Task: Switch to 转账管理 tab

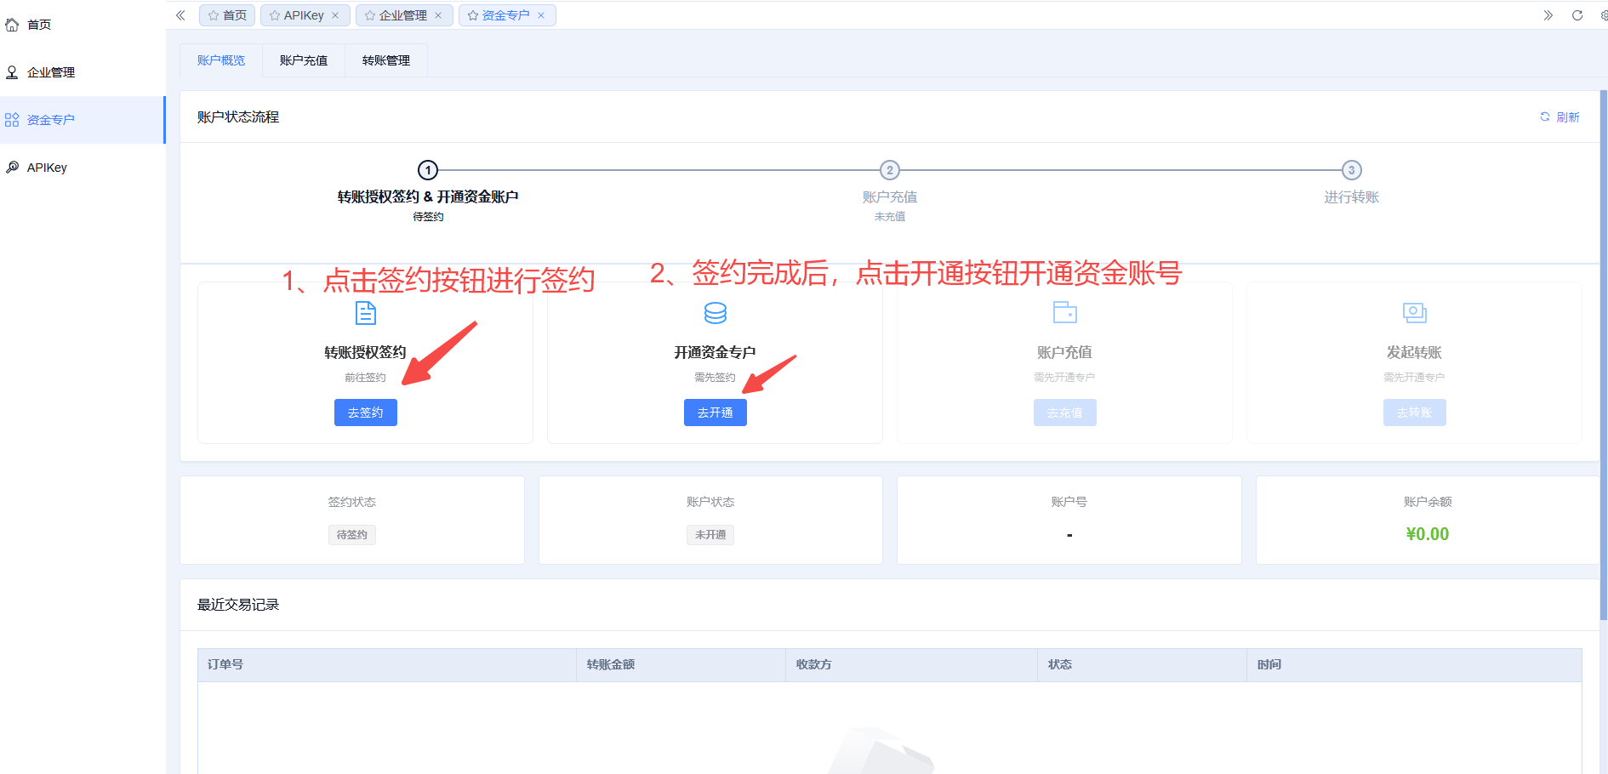Action: [386, 60]
